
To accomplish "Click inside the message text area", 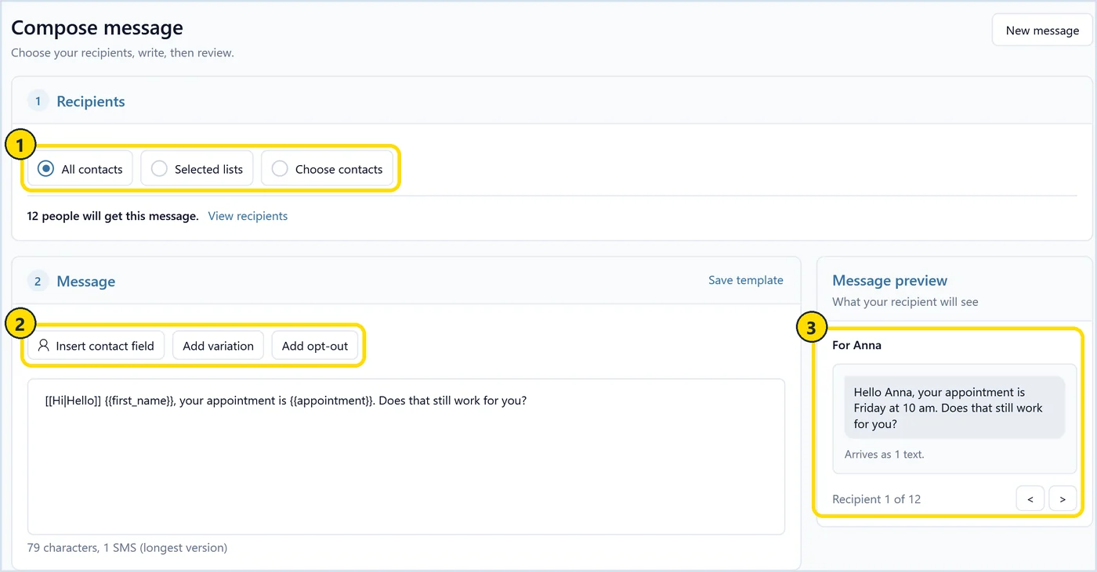I will click(406, 457).
